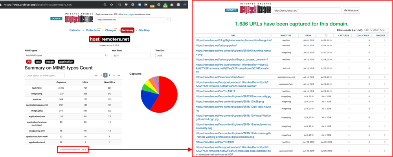
Task: Open the remoters.net privacy-policy URL link
Action: pyautogui.click(x=216, y=45)
